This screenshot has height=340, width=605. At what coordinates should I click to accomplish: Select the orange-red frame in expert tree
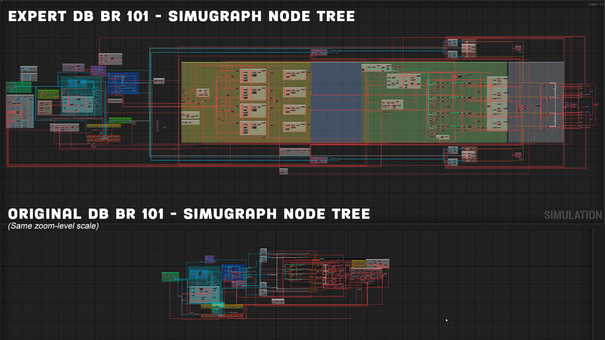point(104,139)
